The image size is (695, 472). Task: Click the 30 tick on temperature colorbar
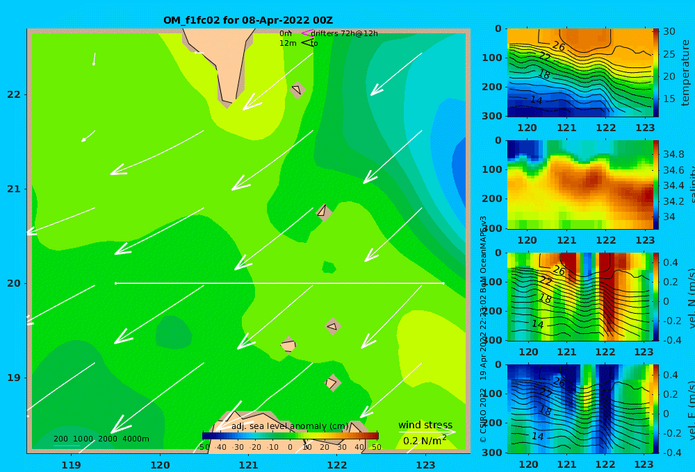669,31
